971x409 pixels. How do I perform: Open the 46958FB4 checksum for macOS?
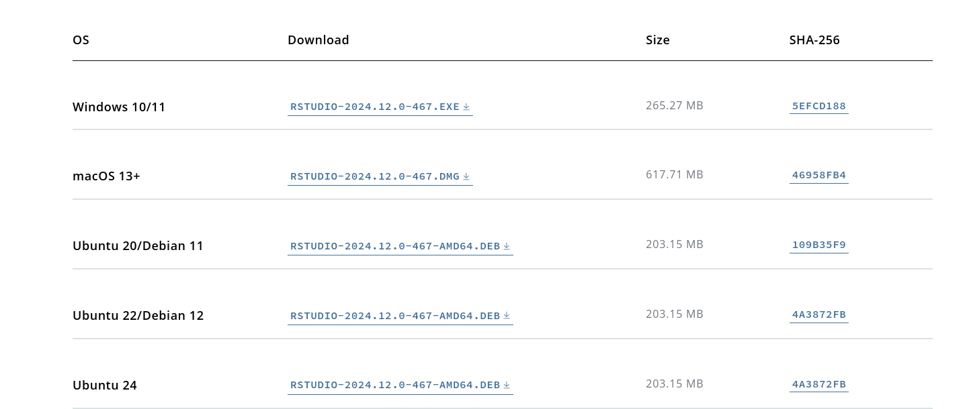pyautogui.click(x=818, y=176)
